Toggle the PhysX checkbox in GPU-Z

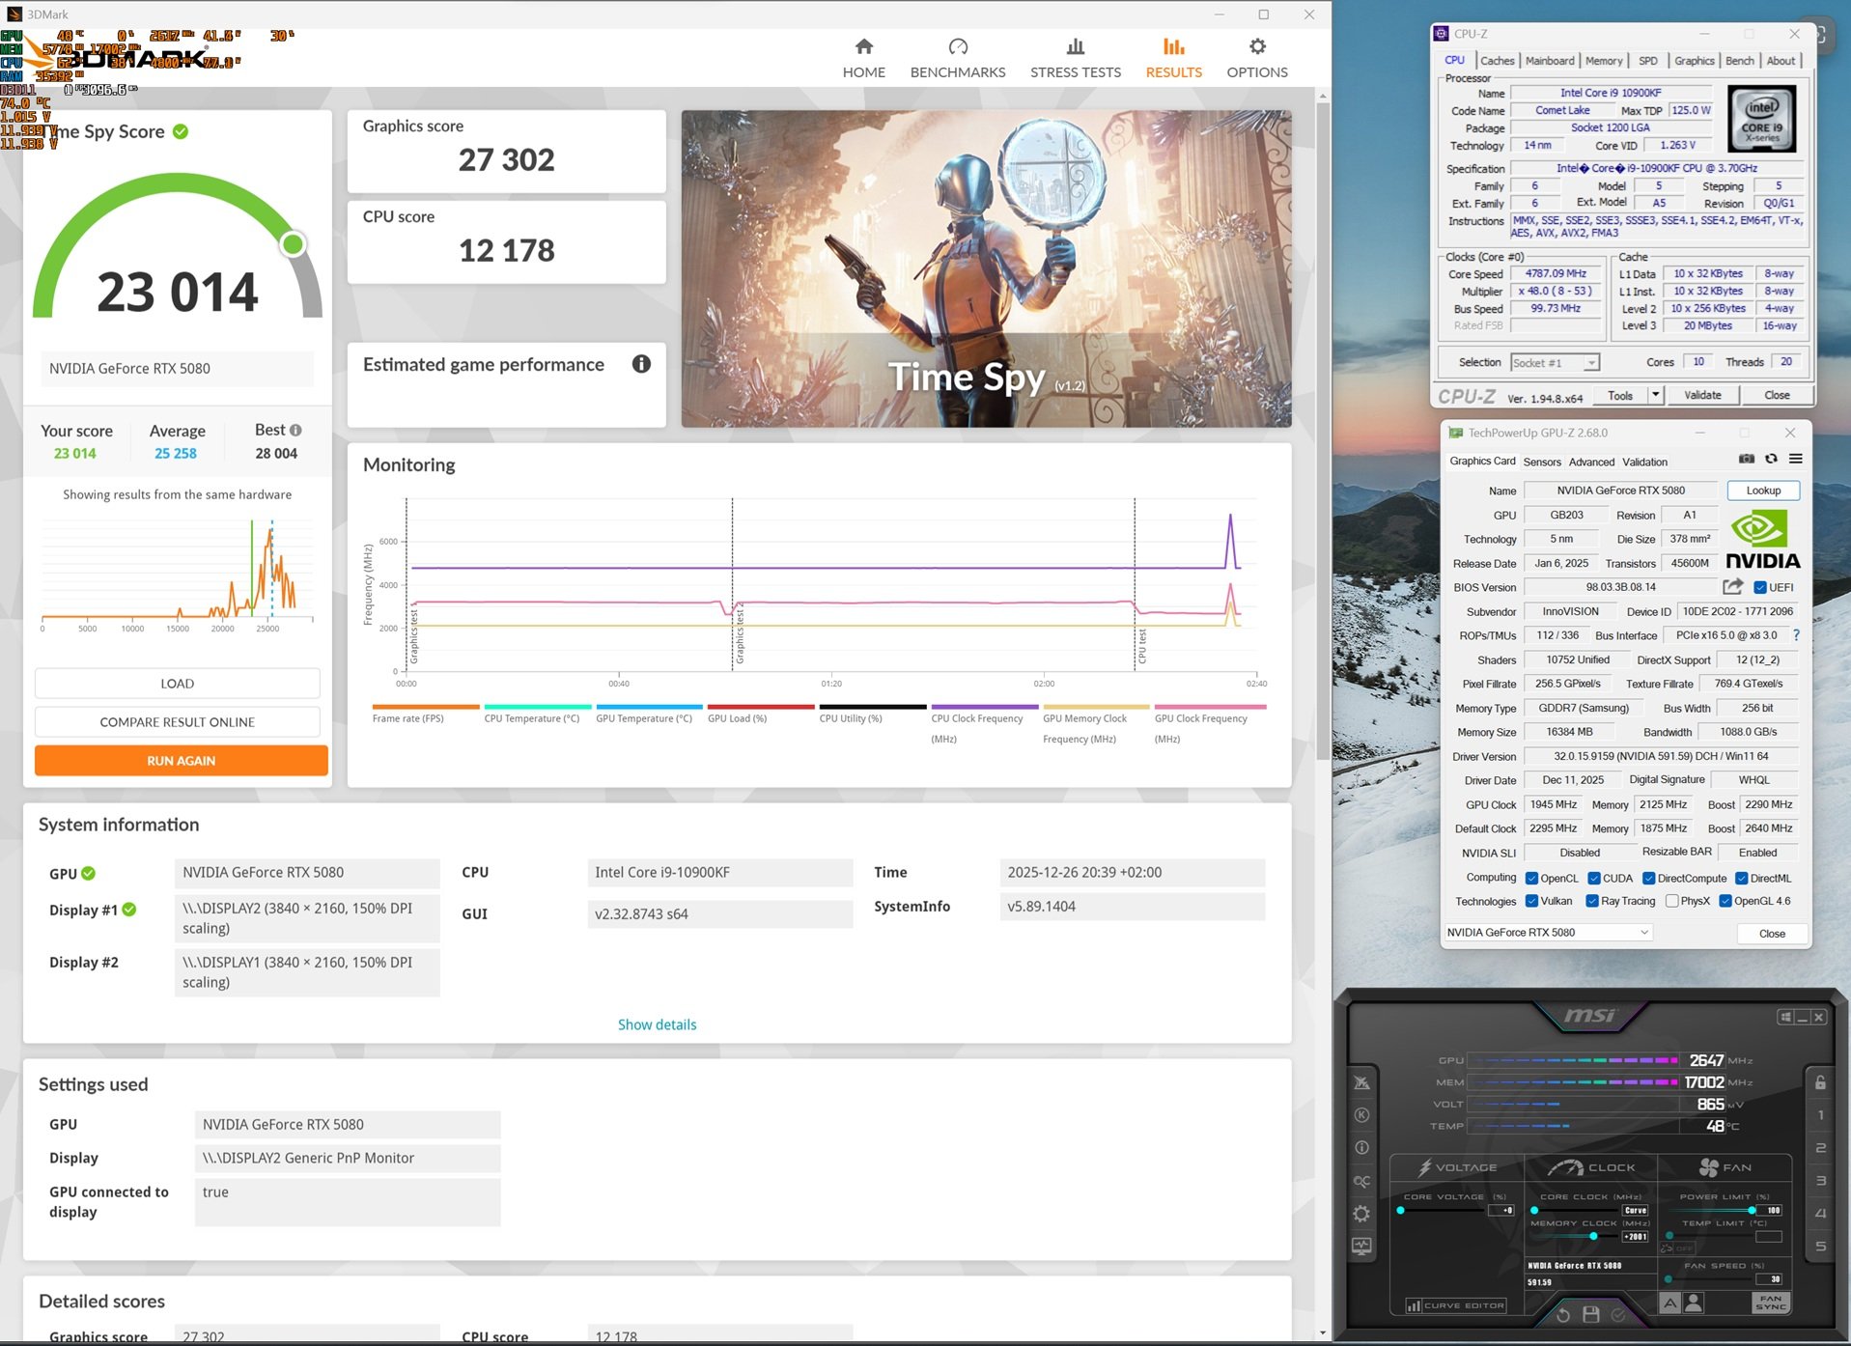[x=1671, y=901]
